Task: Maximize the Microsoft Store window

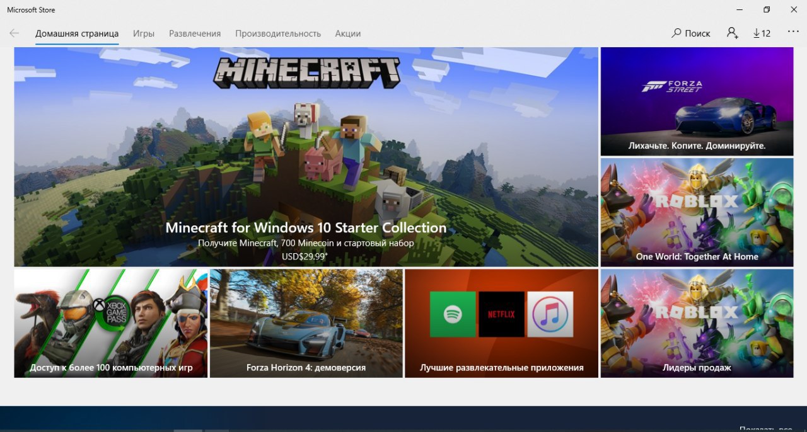Action: (767, 9)
